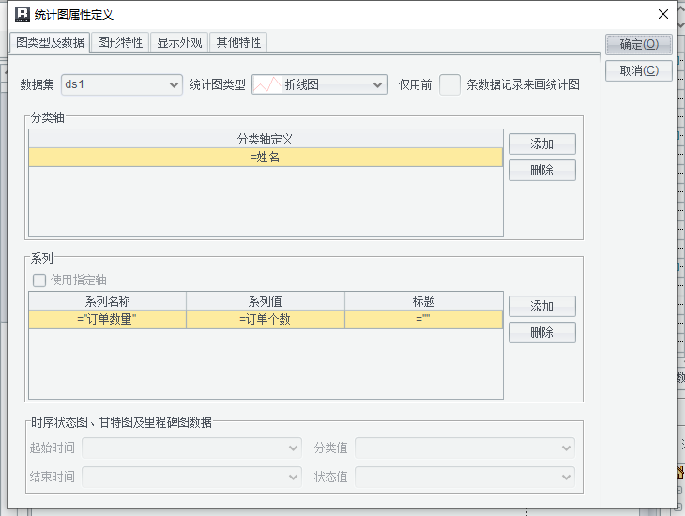The image size is (685, 516).
Task: Confirm with the 确定 button
Action: 639,44
